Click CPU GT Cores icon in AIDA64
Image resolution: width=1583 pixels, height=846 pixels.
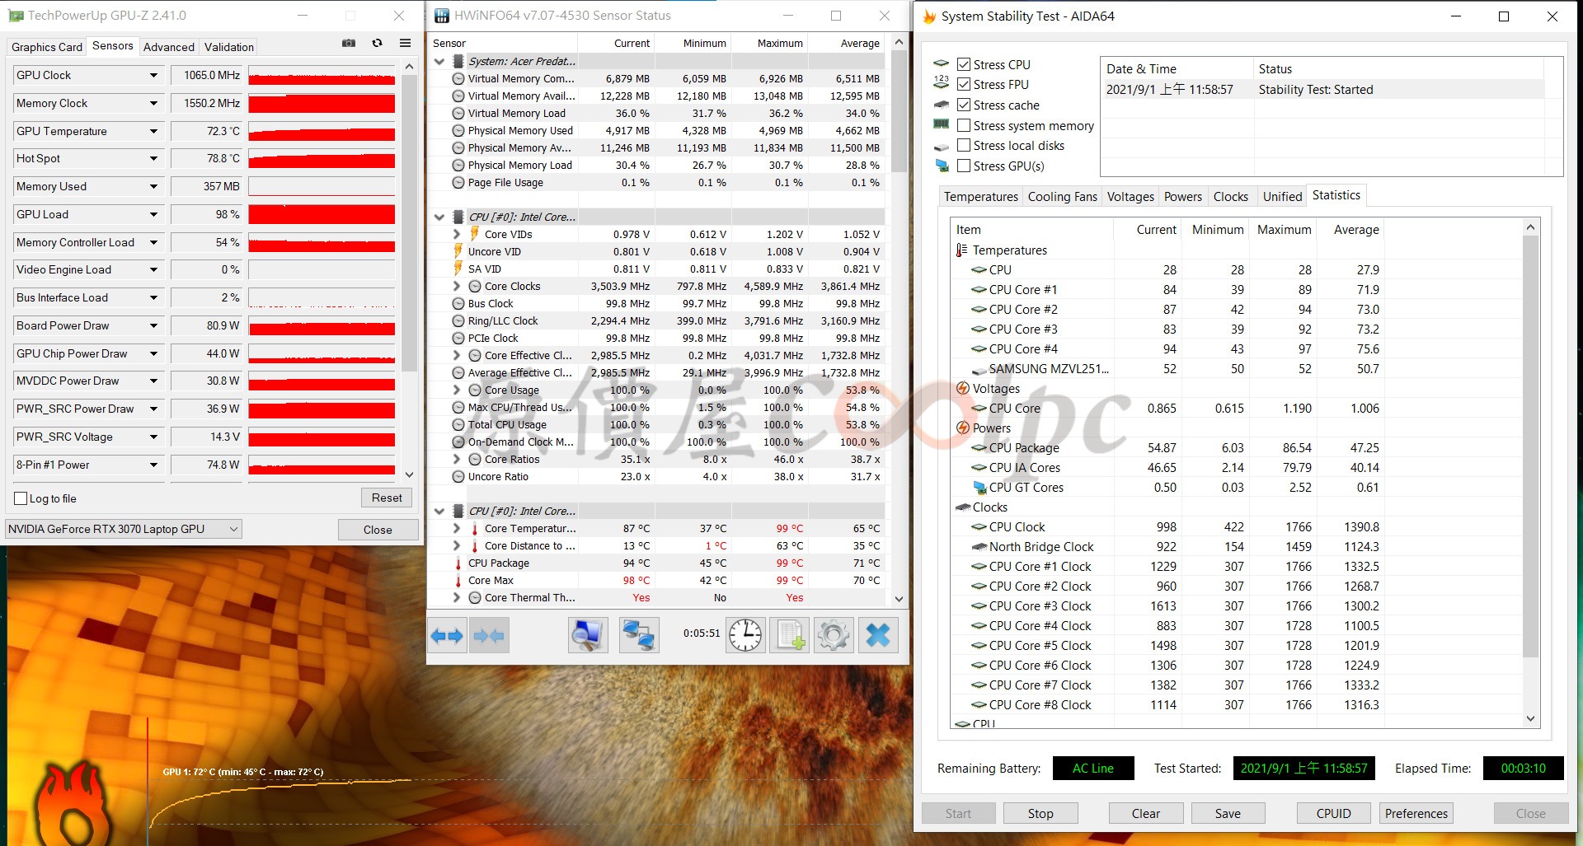tap(979, 487)
